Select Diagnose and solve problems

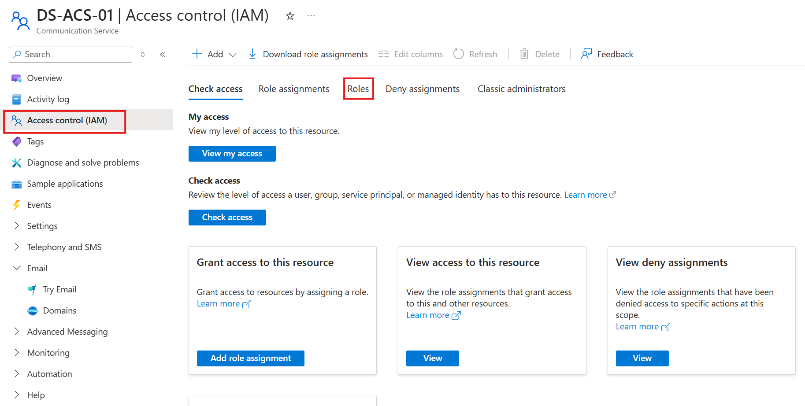(x=83, y=162)
